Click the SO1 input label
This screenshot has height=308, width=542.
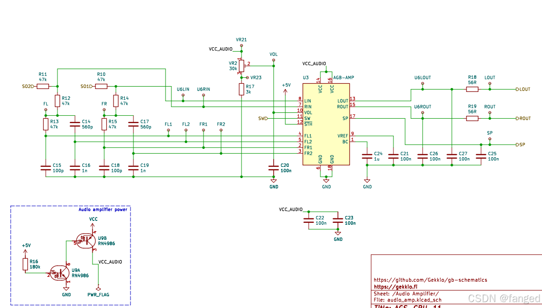click(87, 86)
